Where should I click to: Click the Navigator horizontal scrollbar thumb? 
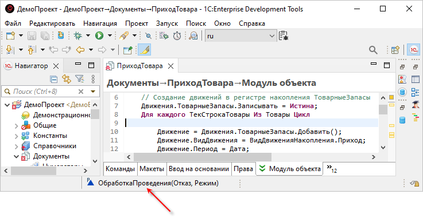coord(33,171)
